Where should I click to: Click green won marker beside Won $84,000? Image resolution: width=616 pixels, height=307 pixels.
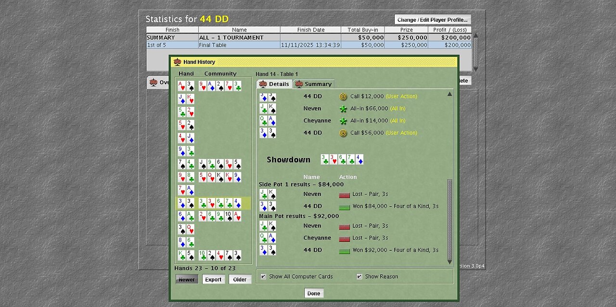point(344,207)
